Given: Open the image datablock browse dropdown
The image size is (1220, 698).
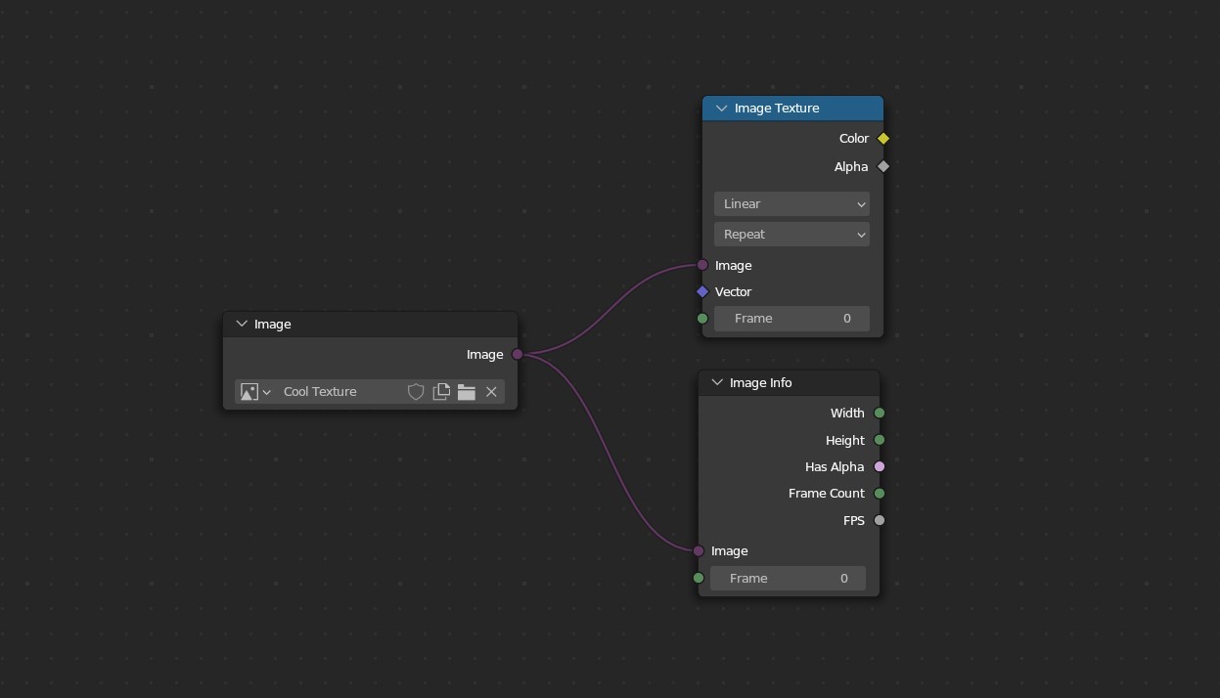Looking at the screenshot, I should [255, 392].
